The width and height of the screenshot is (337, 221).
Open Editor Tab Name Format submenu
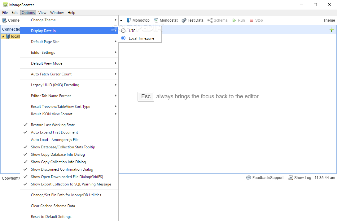pos(69,96)
